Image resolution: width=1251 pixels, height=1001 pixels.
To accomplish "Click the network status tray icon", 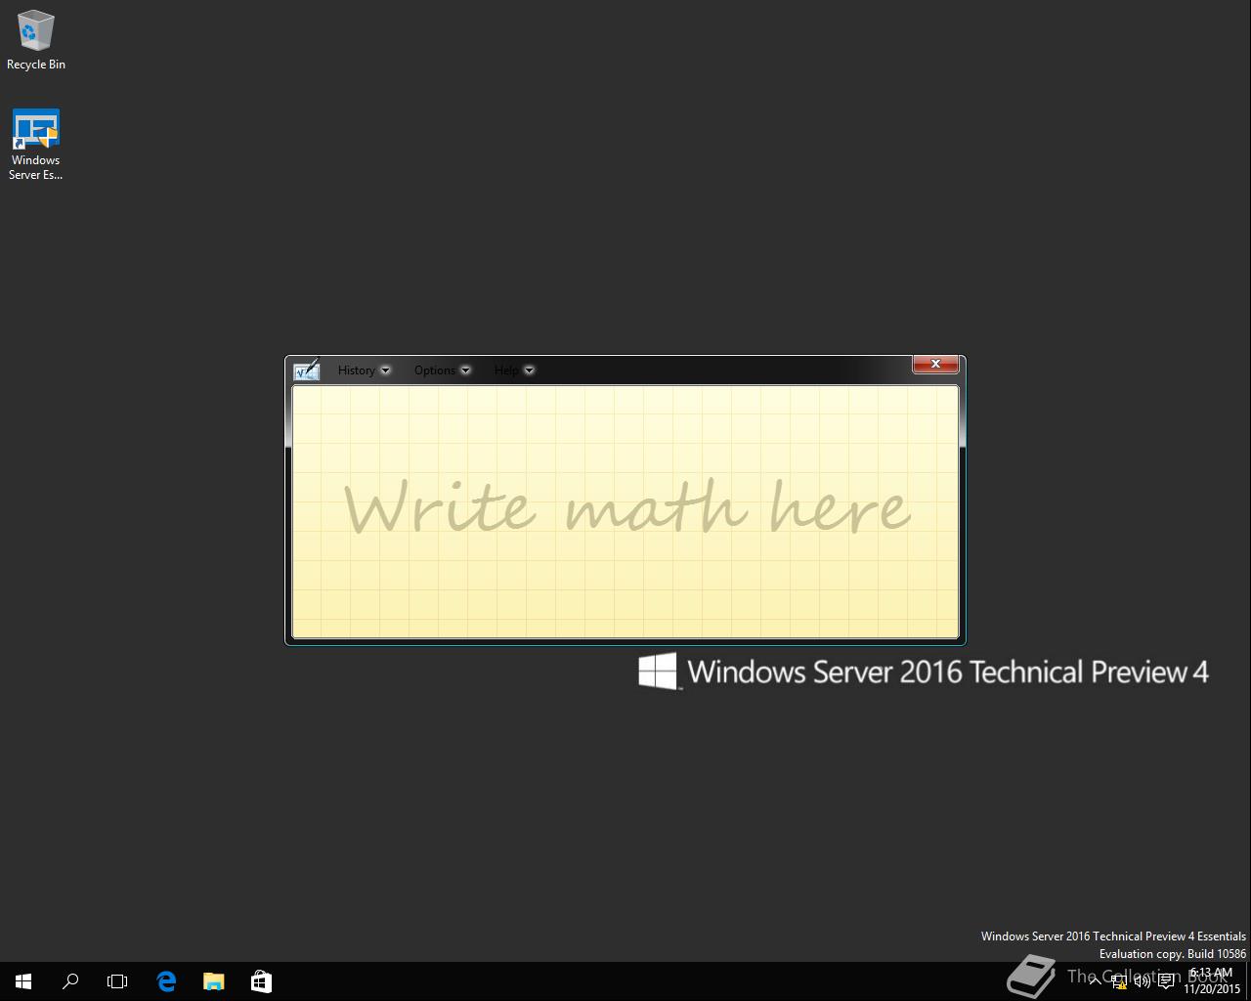I will [x=1119, y=981].
